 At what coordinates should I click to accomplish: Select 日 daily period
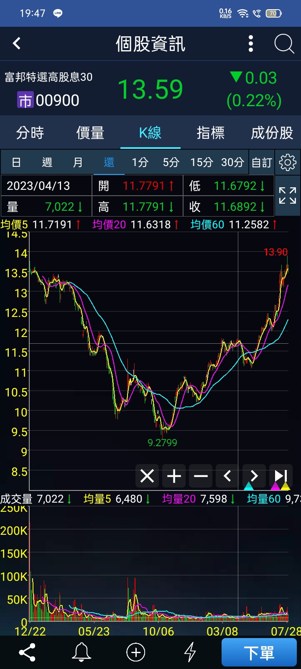(x=16, y=162)
